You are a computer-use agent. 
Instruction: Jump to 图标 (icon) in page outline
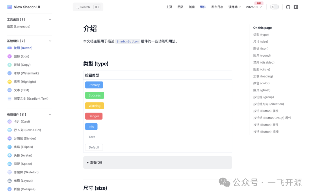click(261, 49)
